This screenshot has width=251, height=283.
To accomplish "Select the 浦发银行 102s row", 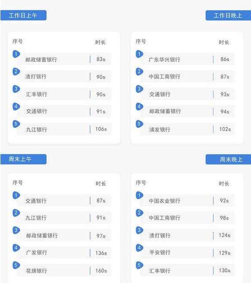I will [x=188, y=129].
